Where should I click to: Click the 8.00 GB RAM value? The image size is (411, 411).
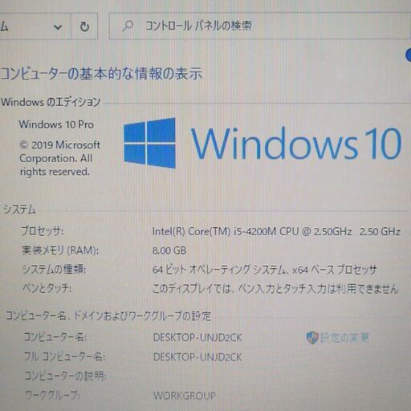(169, 250)
